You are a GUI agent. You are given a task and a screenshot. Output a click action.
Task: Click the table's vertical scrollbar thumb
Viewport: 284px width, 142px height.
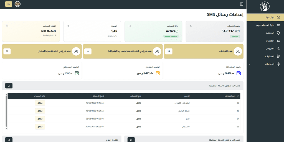pyautogui.click(x=6, y=111)
